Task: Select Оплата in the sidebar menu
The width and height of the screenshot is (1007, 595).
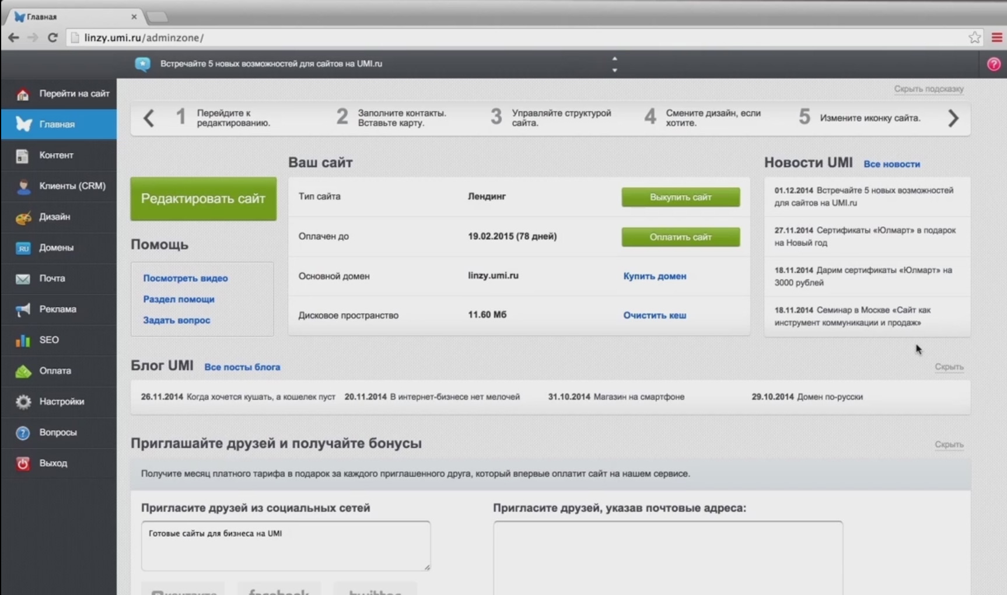Action: (55, 371)
